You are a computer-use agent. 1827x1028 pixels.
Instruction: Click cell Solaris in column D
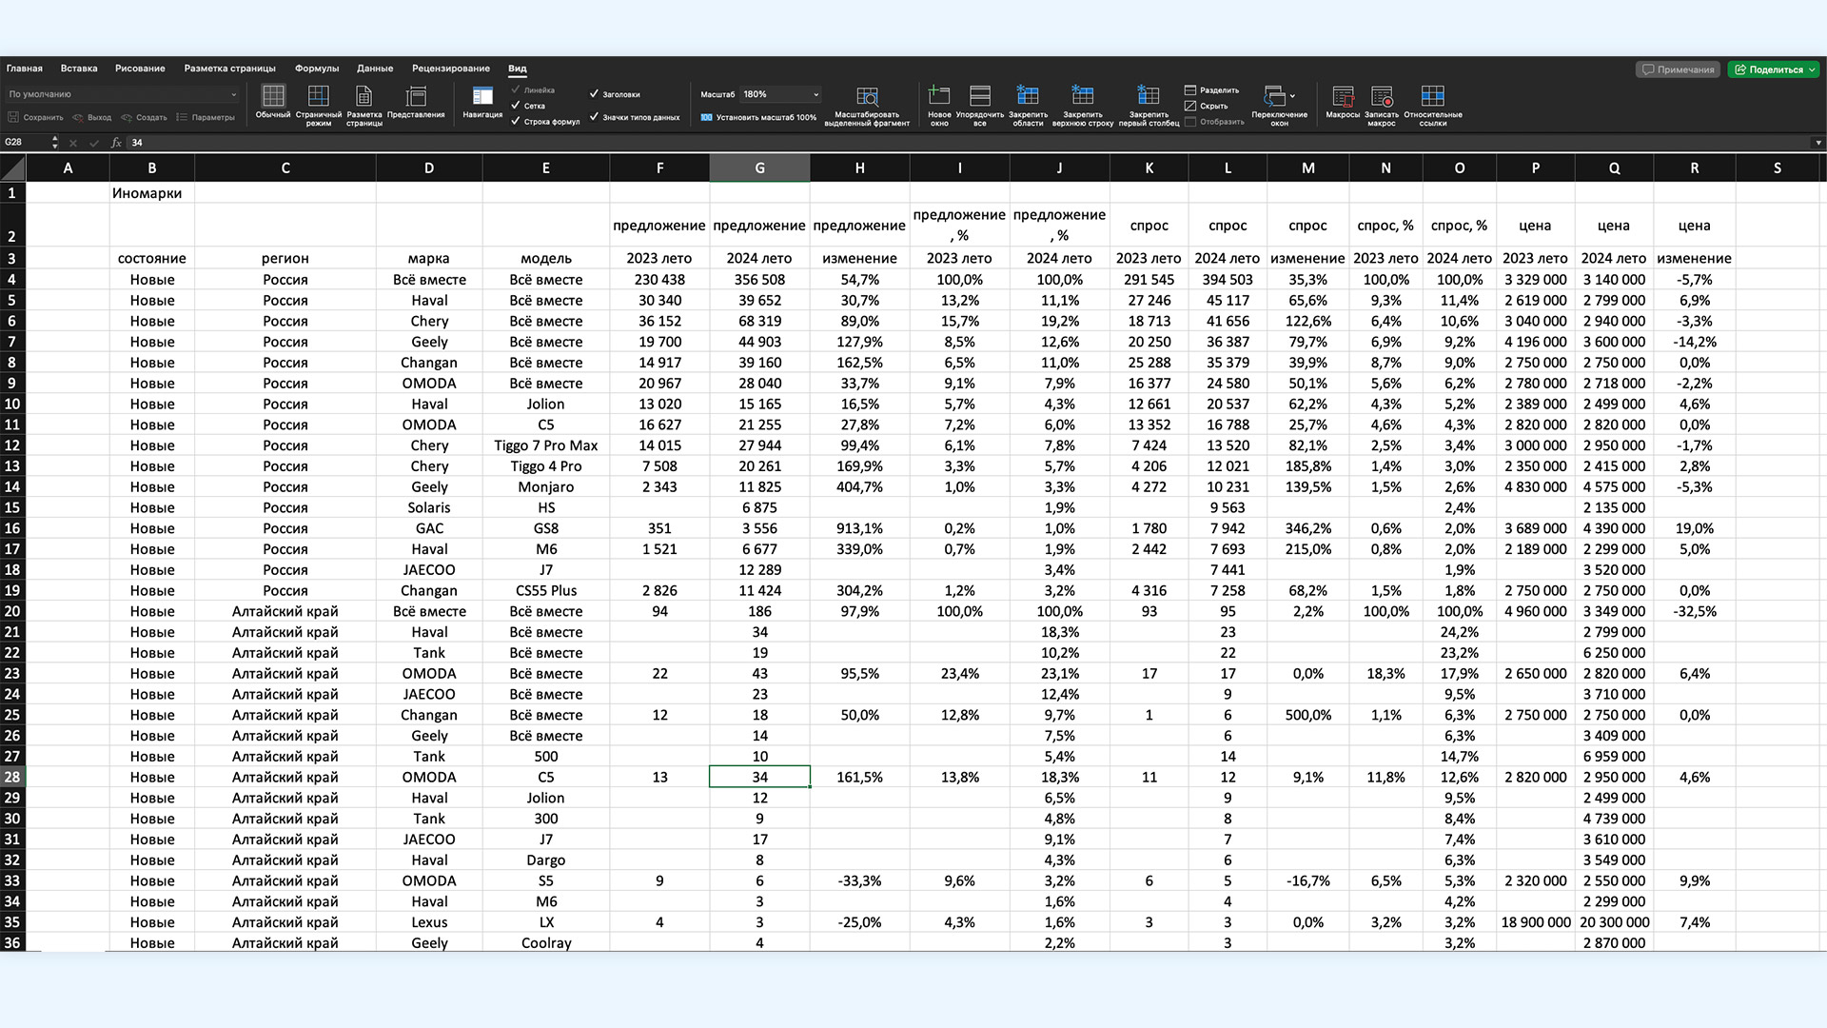click(x=429, y=507)
